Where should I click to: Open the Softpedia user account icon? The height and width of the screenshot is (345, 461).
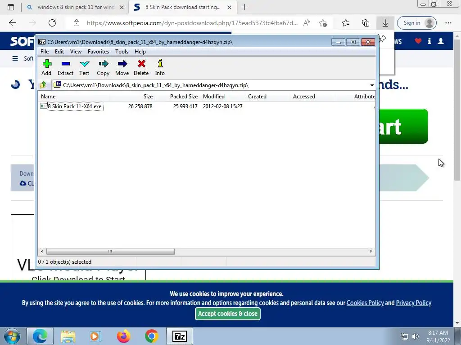tap(441, 41)
